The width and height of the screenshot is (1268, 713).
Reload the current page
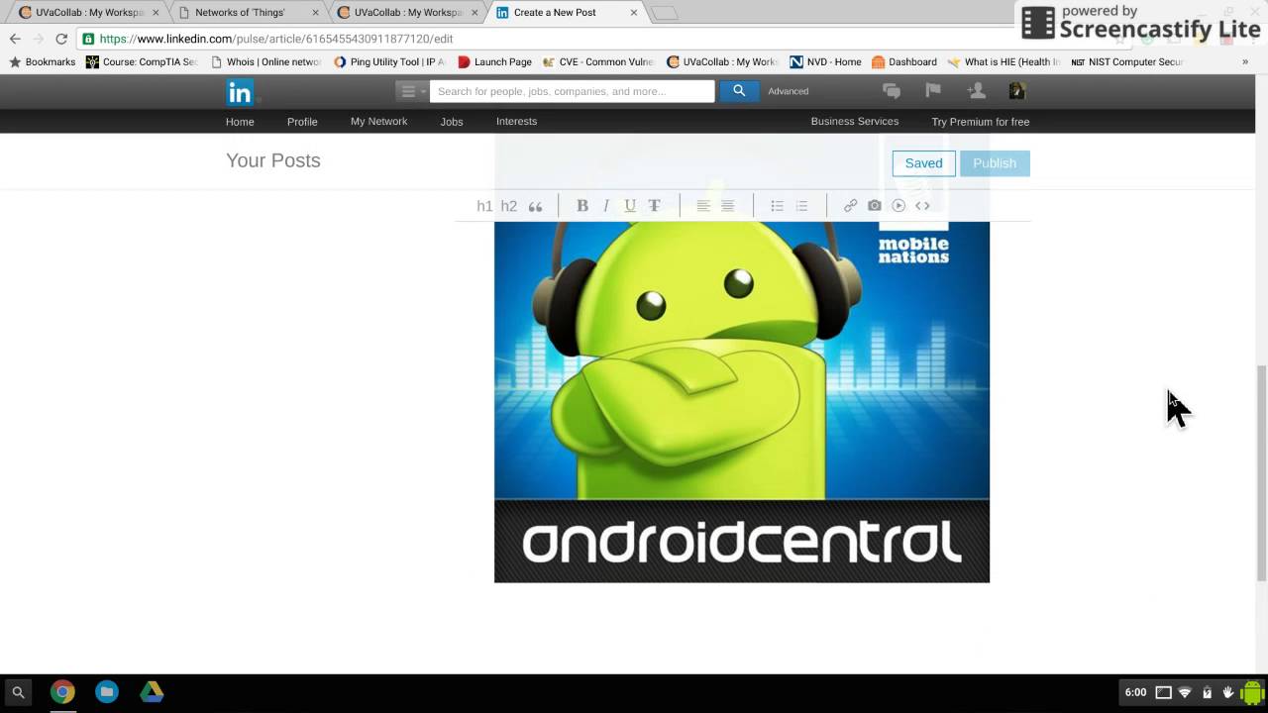coord(61,39)
